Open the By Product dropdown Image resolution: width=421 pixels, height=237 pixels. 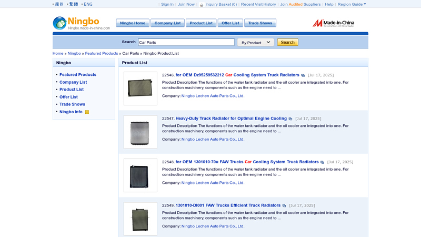coord(255,43)
